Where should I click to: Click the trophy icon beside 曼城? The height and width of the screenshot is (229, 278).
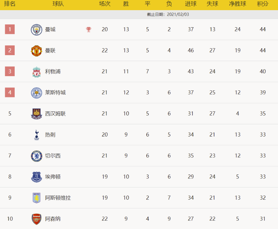[x=89, y=30]
